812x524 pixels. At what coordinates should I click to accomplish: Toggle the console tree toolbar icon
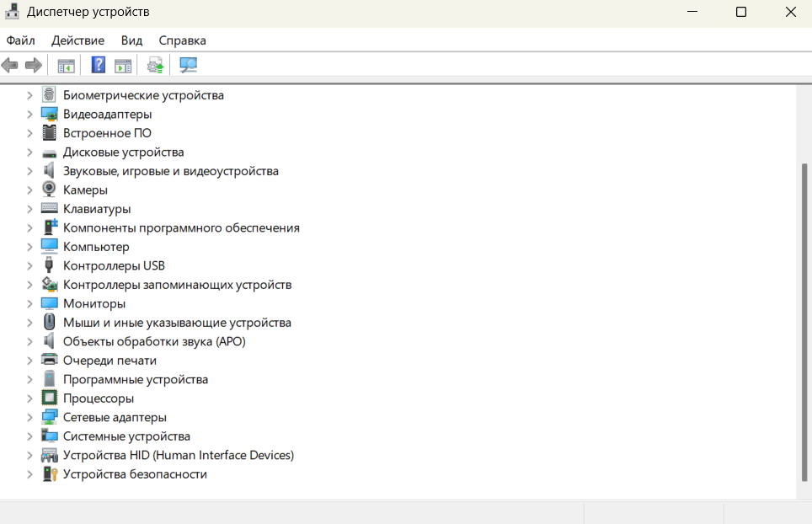coord(66,65)
